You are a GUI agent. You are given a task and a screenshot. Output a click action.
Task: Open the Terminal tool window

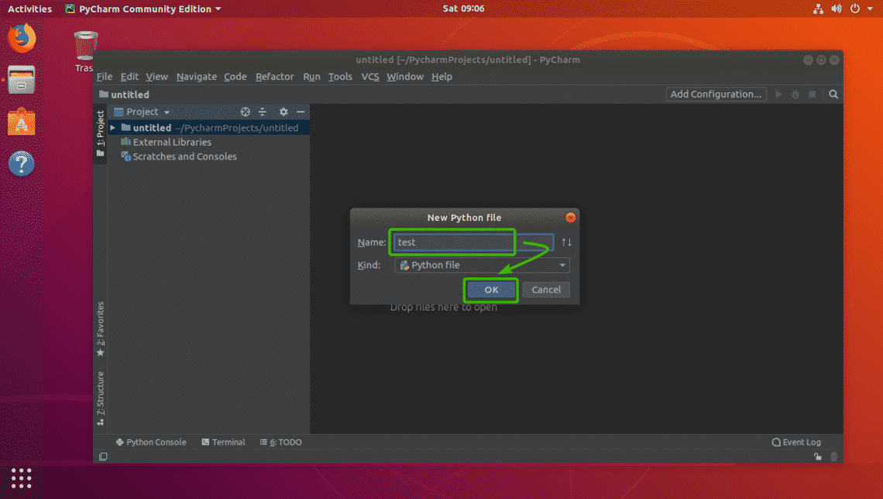coord(223,442)
